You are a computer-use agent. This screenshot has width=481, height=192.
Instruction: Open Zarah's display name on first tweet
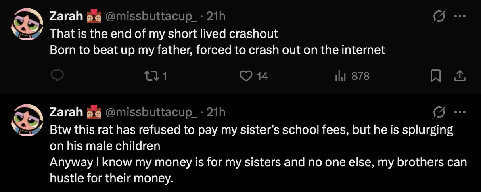click(x=66, y=17)
